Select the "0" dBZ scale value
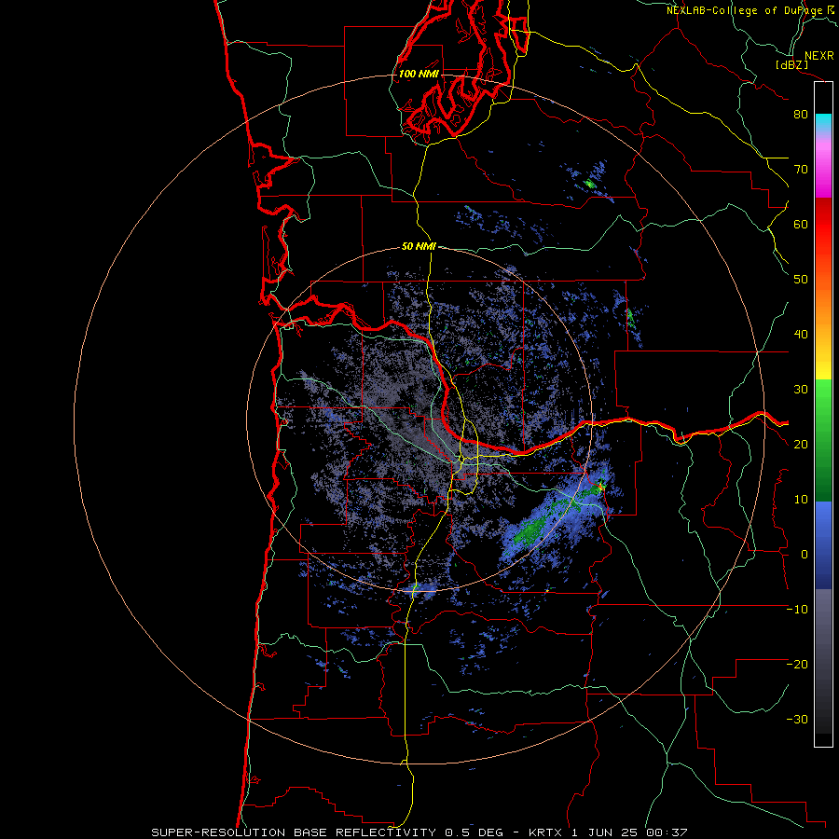Viewport: 839px width, 839px height. coord(805,555)
